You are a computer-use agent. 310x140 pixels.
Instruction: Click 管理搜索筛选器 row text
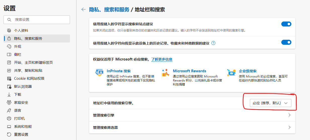coord(105,127)
